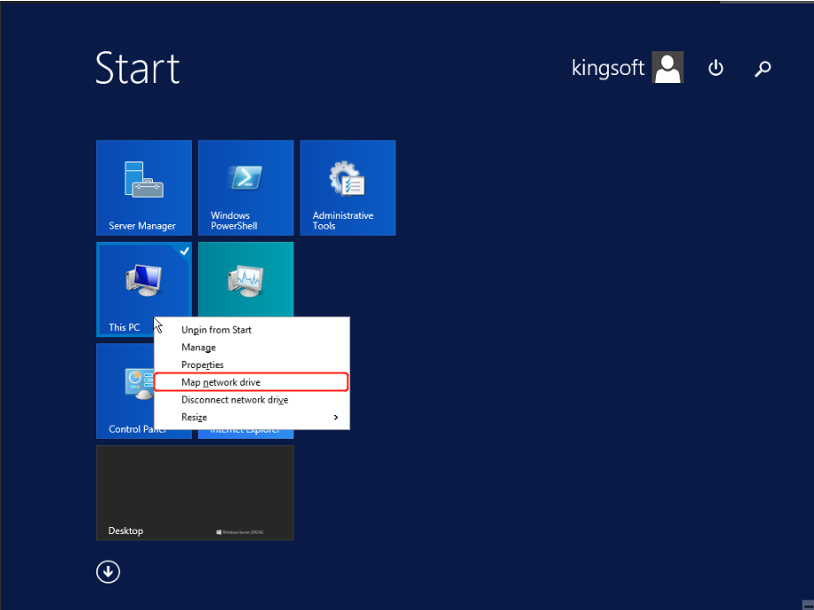The width and height of the screenshot is (814, 610).
Task: Uncheck the This PC tile checkmark
Action: [185, 251]
